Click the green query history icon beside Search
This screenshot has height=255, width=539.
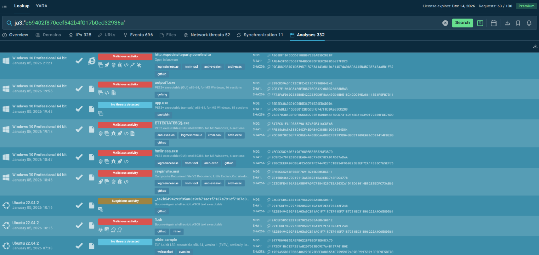480,22
